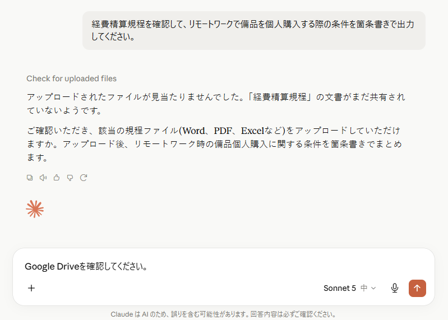Click the word "PDF" in the response

[223, 131]
